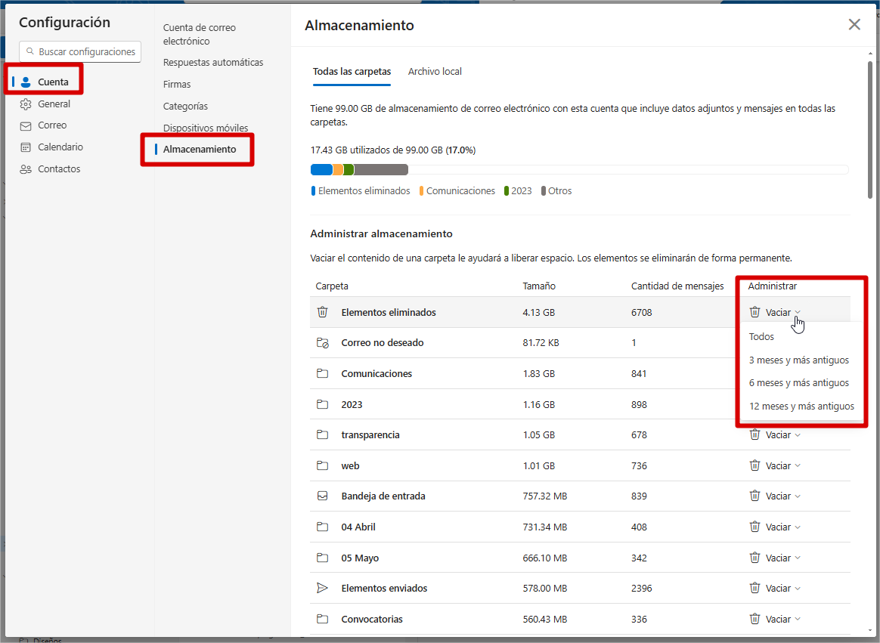Click the Contactos people icon
880x643 pixels.
coord(26,169)
